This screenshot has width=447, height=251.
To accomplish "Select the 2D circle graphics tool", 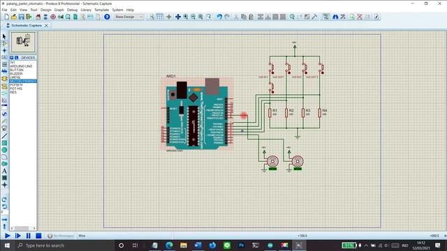I will pyautogui.click(x=4, y=150).
